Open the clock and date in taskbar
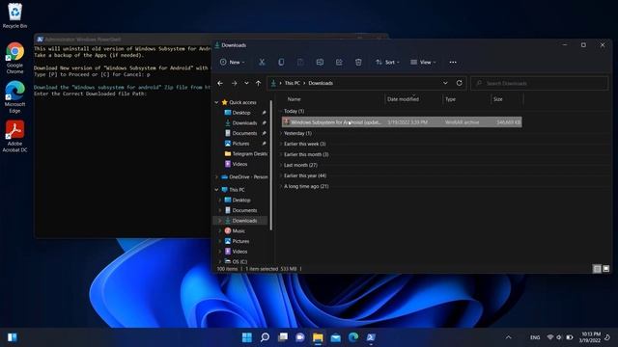The width and height of the screenshot is (618, 347). click(x=590, y=337)
